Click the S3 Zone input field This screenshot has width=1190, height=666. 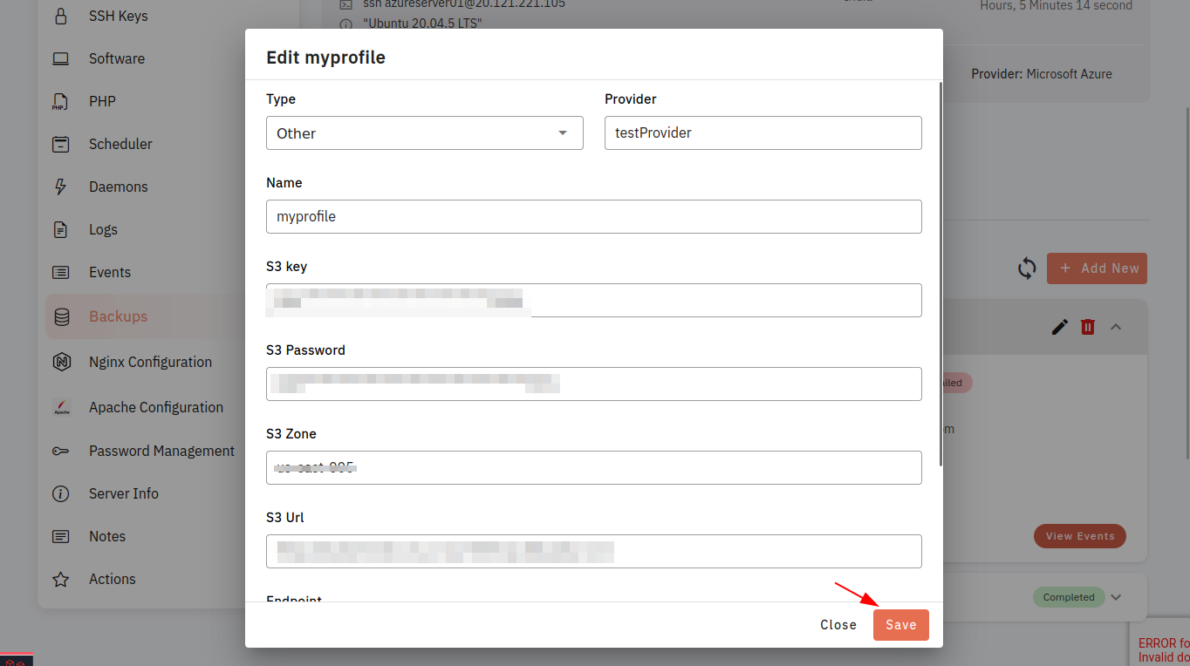(594, 468)
